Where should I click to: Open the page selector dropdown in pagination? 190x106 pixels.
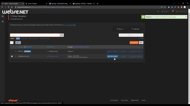pos(131,35)
